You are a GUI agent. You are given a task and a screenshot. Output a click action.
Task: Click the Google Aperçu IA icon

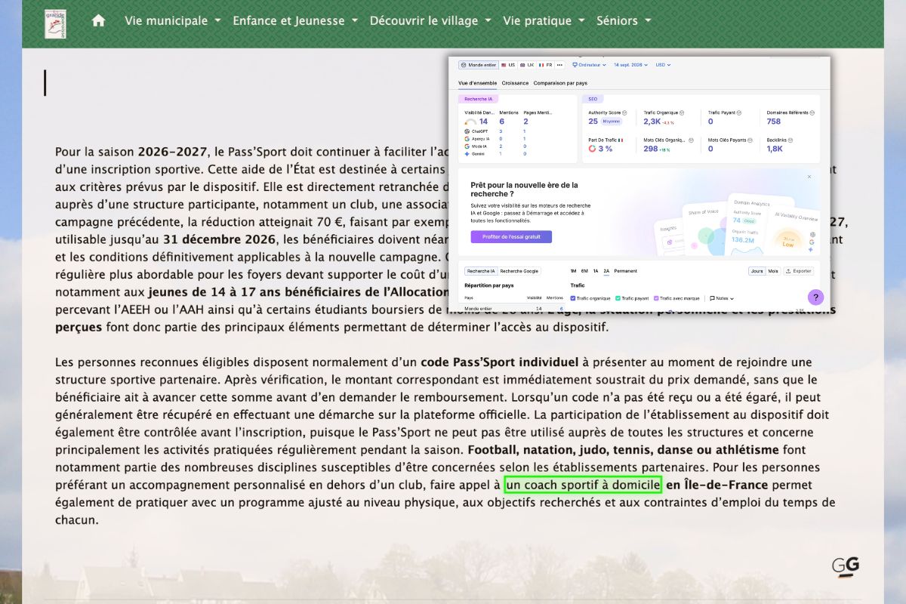pos(467,139)
